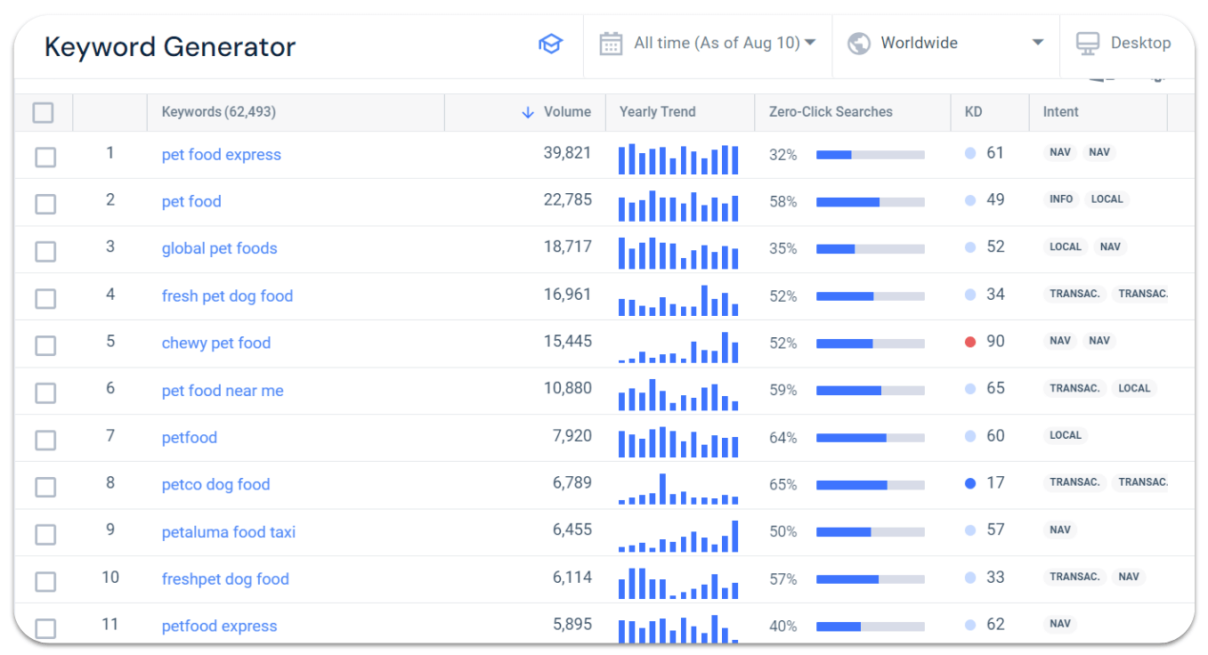Select the Desktop device icon
The height and width of the screenshot is (655, 1208).
tap(1087, 42)
